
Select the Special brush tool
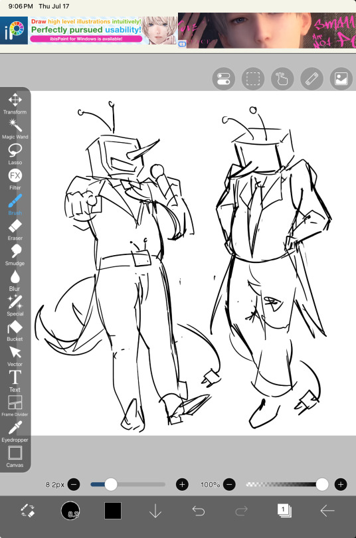pyautogui.click(x=15, y=306)
